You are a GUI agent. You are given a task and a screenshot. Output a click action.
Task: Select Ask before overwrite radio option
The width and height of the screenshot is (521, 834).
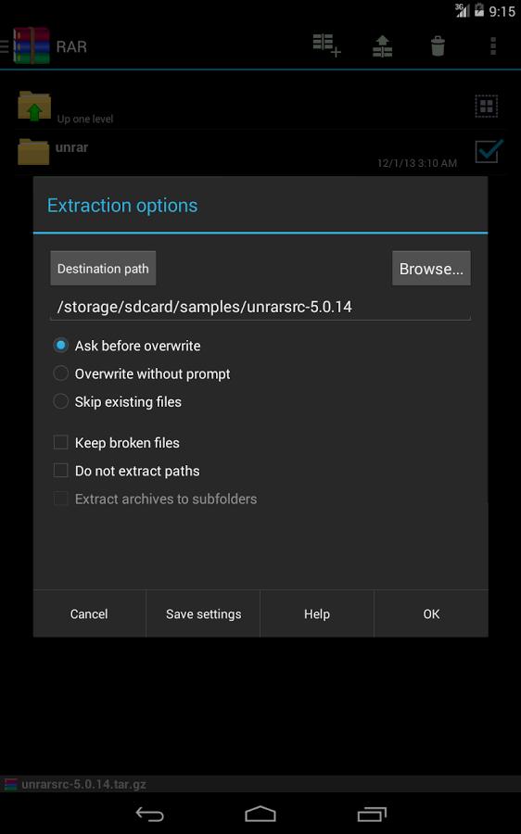point(127,346)
